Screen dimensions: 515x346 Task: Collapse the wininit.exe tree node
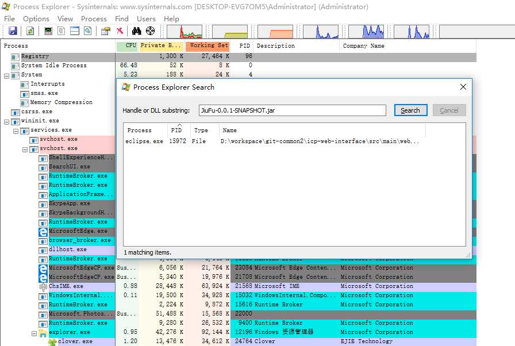(6, 122)
